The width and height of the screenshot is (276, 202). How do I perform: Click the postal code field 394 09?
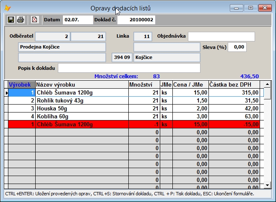[122, 57]
